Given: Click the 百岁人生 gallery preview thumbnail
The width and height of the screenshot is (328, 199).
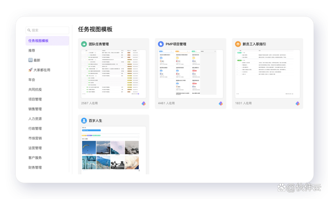Looking at the screenshot, I should [x=114, y=150].
